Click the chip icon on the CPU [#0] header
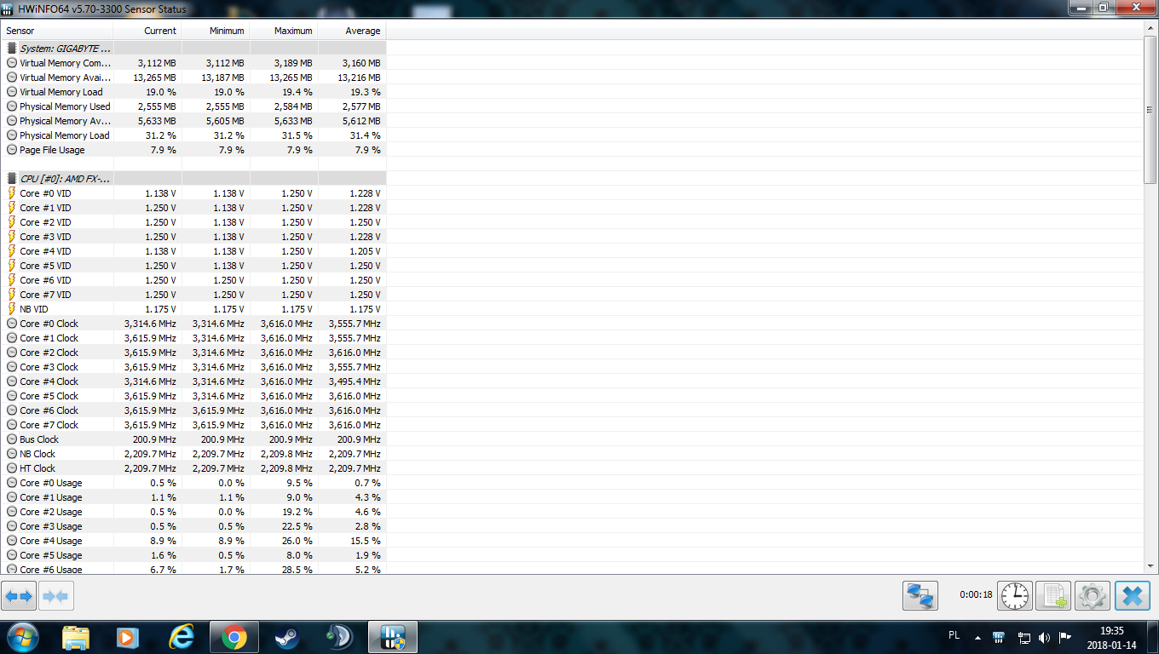The width and height of the screenshot is (1159, 654). 12,179
